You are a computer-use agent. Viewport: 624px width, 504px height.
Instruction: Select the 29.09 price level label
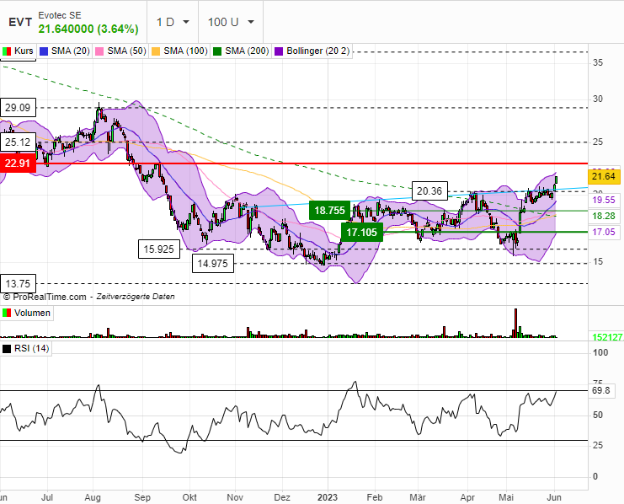pos(18,108)
